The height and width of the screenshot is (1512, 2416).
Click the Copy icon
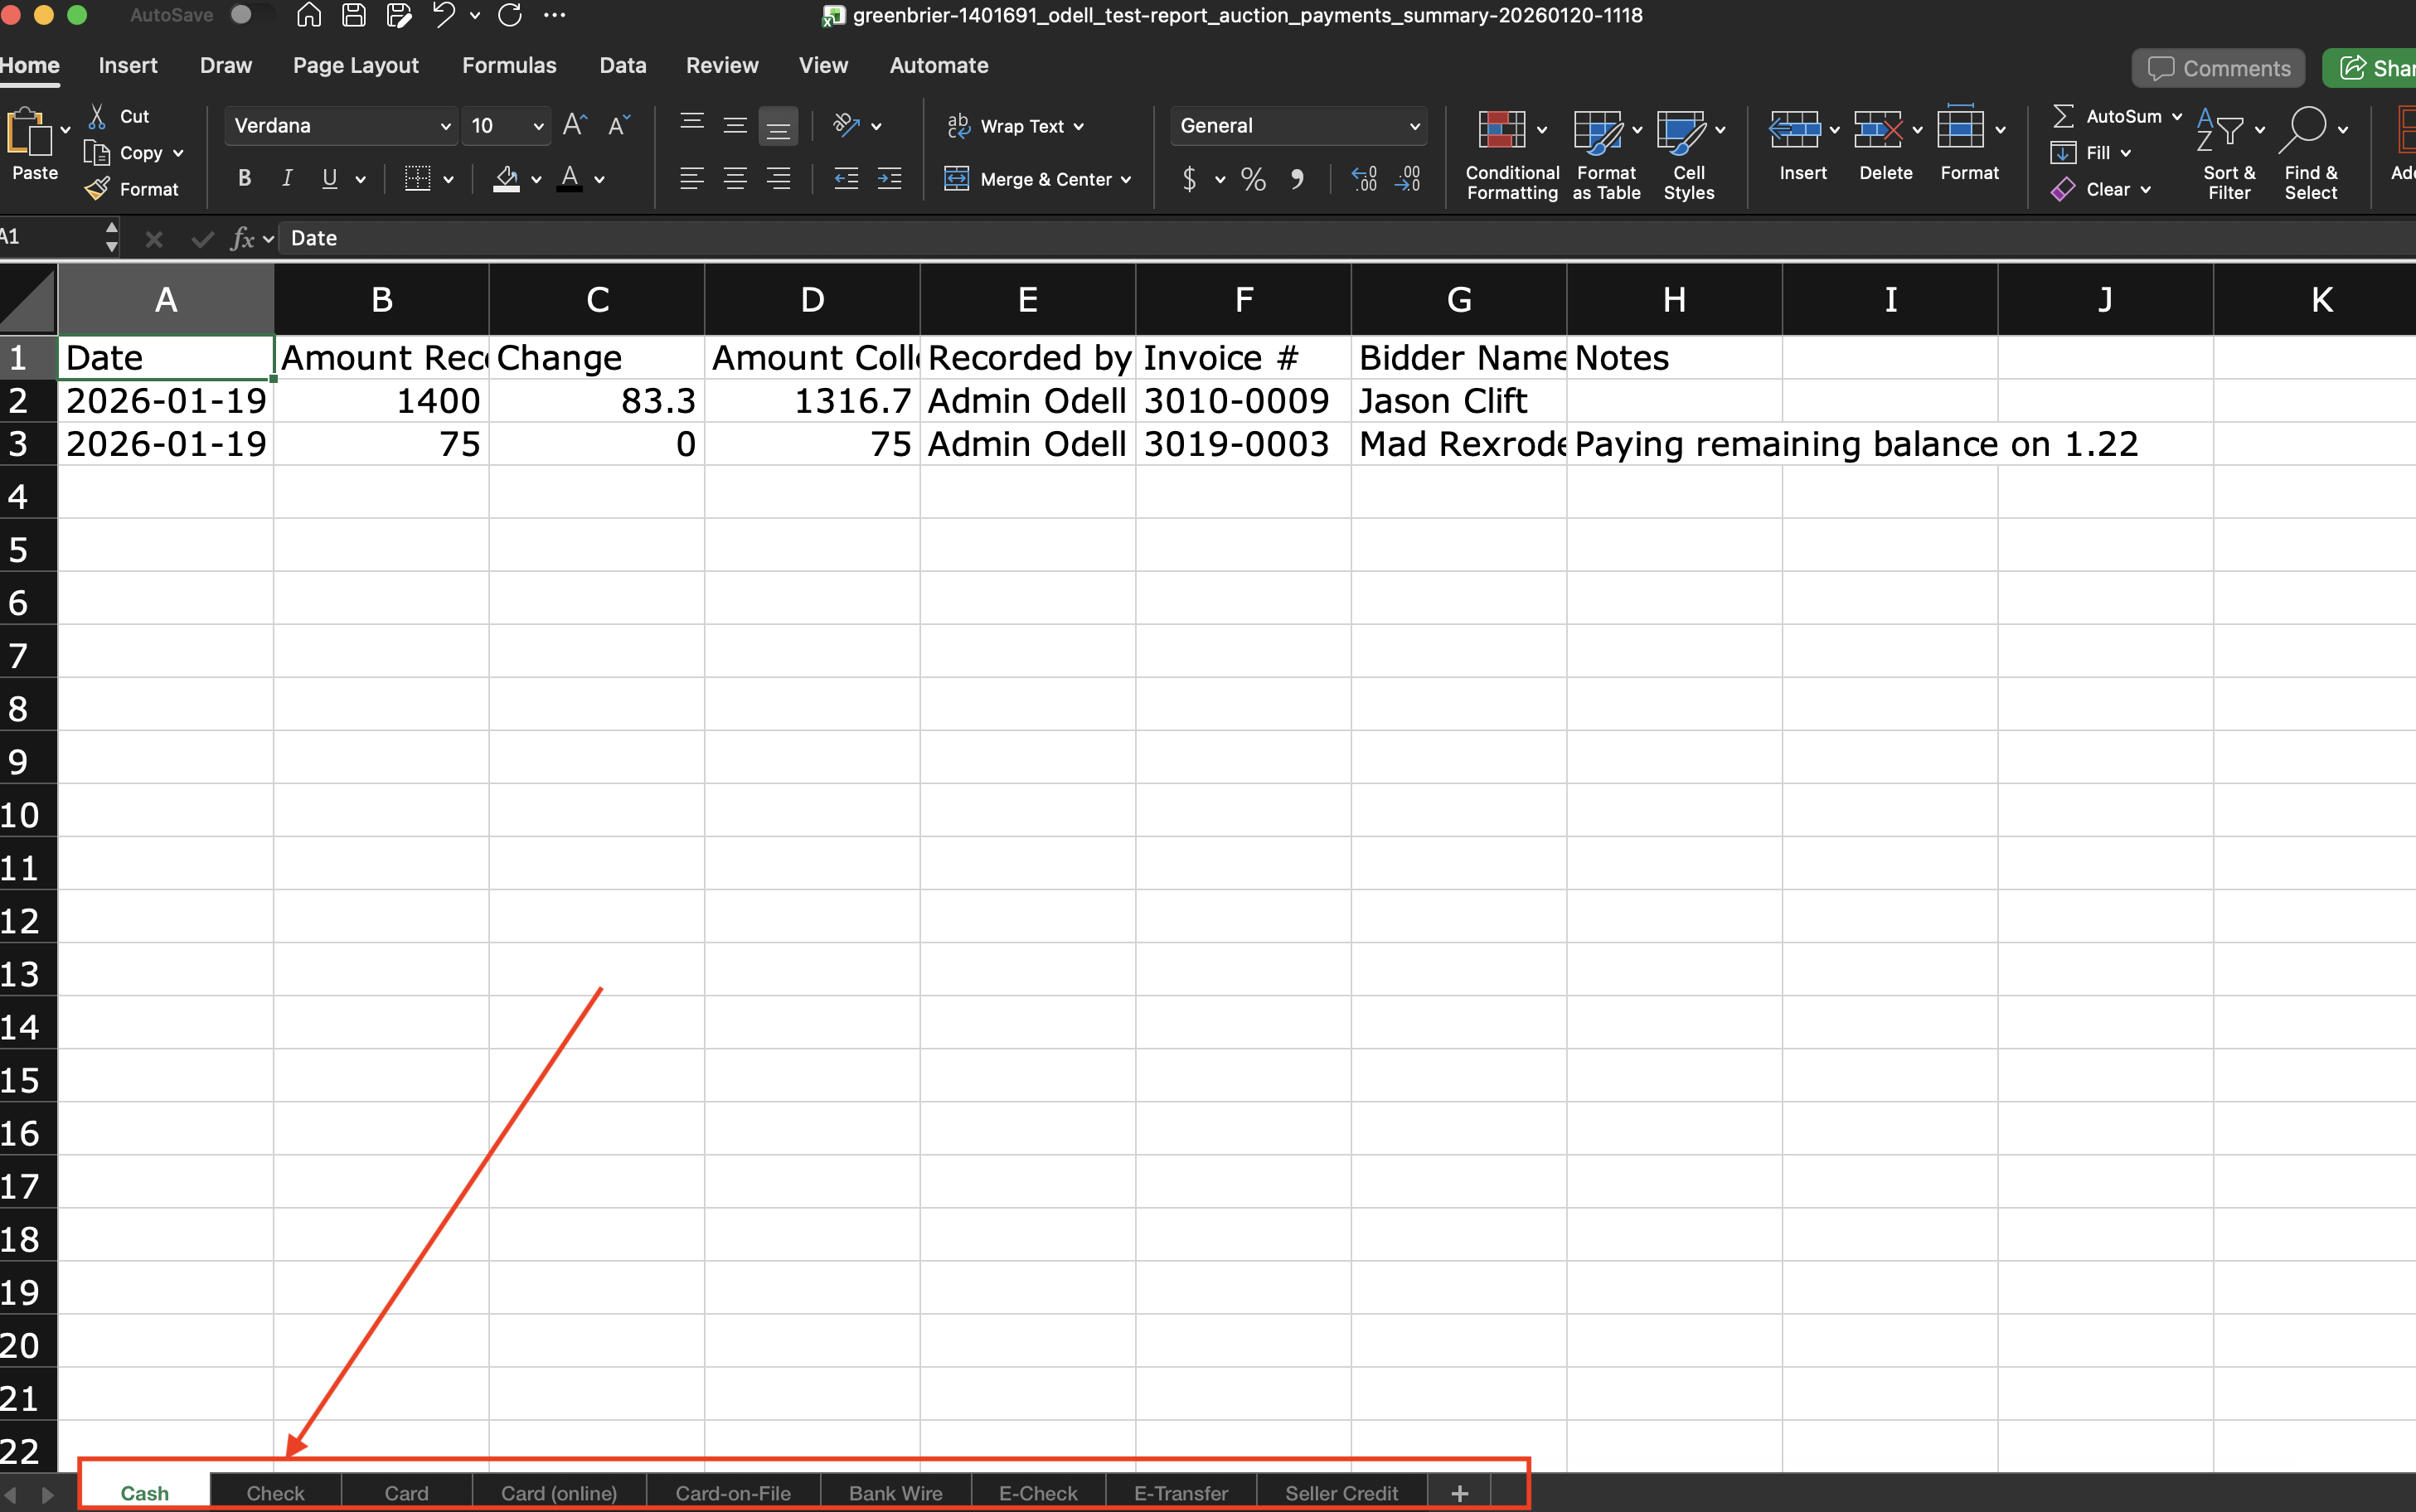(x=97, y=153)
